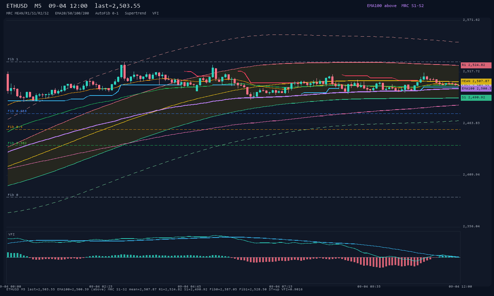Click the 2,571.62 price axis label

pos(471,20)
